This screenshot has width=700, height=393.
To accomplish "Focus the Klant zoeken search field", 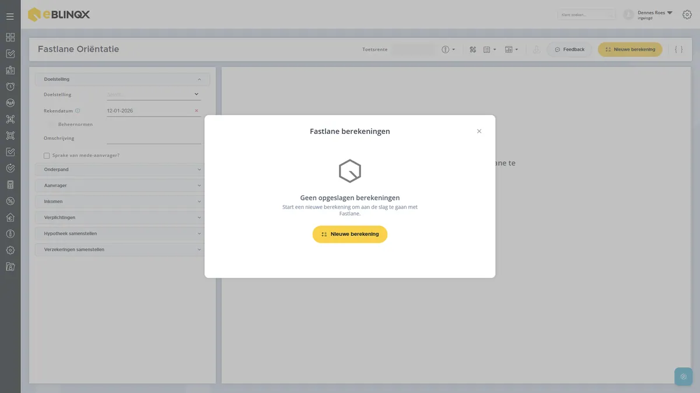I will pos(586,15).
